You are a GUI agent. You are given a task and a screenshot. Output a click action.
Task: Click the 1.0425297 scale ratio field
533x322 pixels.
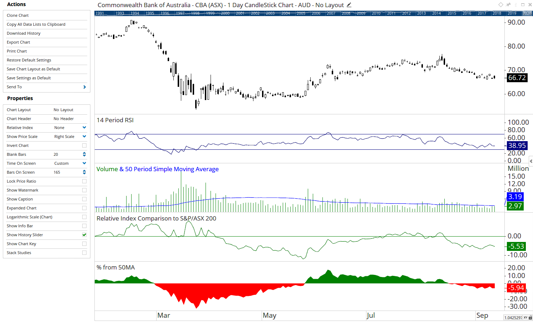click(x=513, y=317)
